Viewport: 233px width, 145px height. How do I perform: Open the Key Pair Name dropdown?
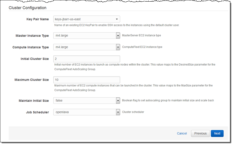pos(86,19)
